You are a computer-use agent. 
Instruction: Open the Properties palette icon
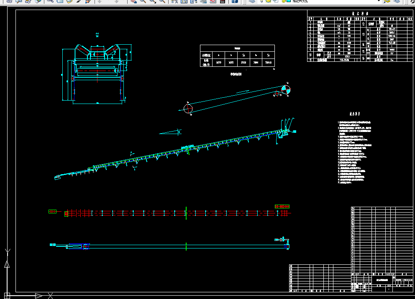(x=174, y=1)
